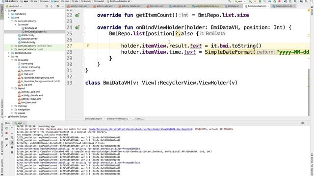Click the print icon in Run console
The image size is (314, 176).
click(12, 147)
